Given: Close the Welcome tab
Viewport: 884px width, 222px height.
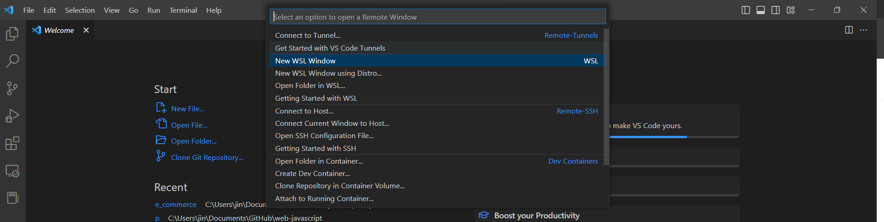Looking at the screenshot, I should coord(86,30).
